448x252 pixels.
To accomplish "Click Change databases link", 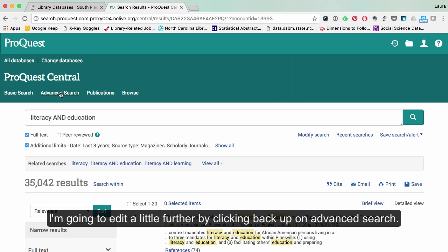I will click(x=62, y=61).
